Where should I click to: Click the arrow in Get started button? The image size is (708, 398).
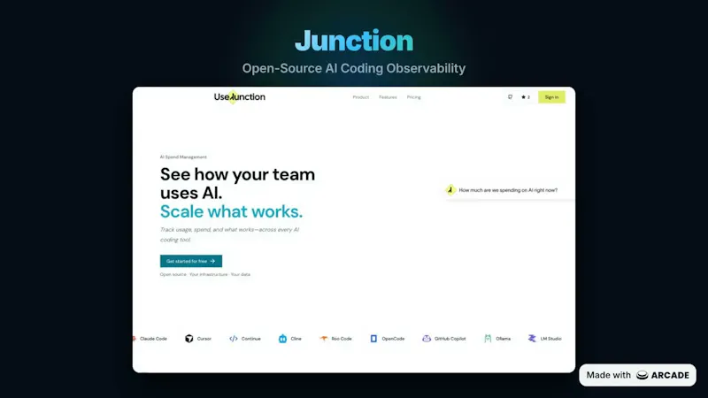pos(212,261)
